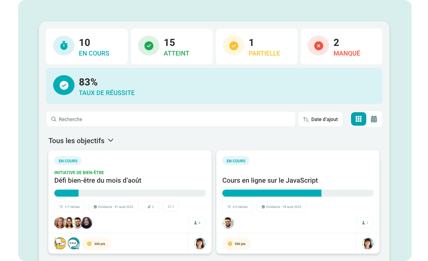Viewport: 428px width, 261px height.
Task: Click the EN COURS status badge on JavaScript card
Action: click(236, 161)
